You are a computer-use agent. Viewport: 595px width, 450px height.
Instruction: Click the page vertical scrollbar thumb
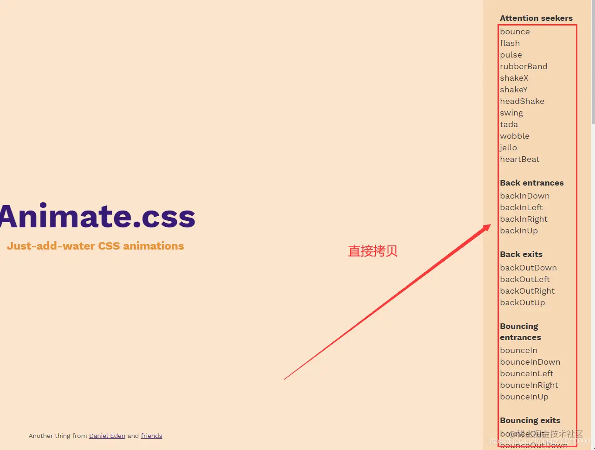pyautogui.click(x=593, y=62)
